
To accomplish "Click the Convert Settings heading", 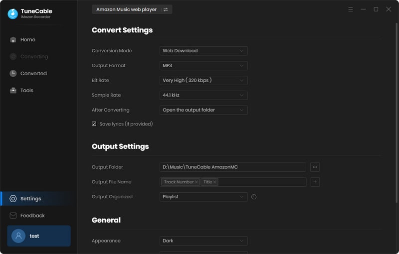I will click(122, 30).
